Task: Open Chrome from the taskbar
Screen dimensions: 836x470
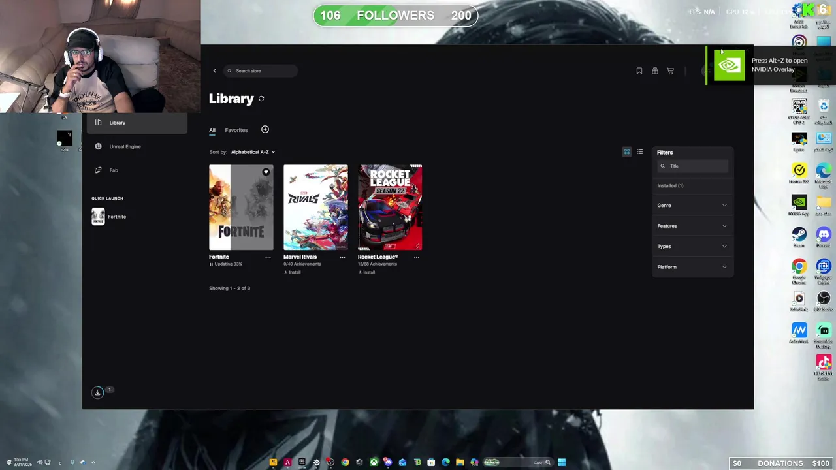Action: pyautogui.click(x=345, y=462)
